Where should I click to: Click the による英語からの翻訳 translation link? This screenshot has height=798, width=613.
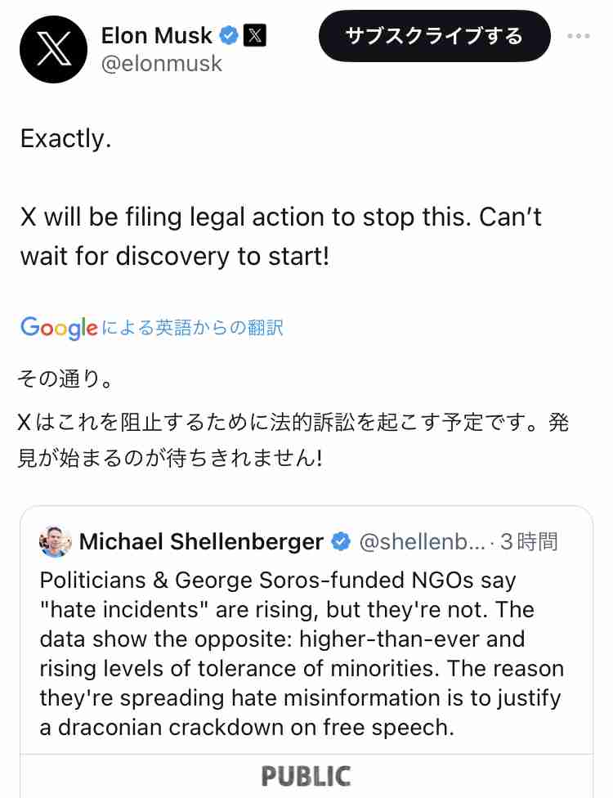point(192,328)
